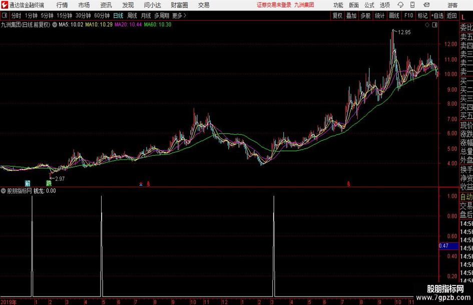Click the diamond marker icon above chart
The image size is (473, 305).
(427, 25)
